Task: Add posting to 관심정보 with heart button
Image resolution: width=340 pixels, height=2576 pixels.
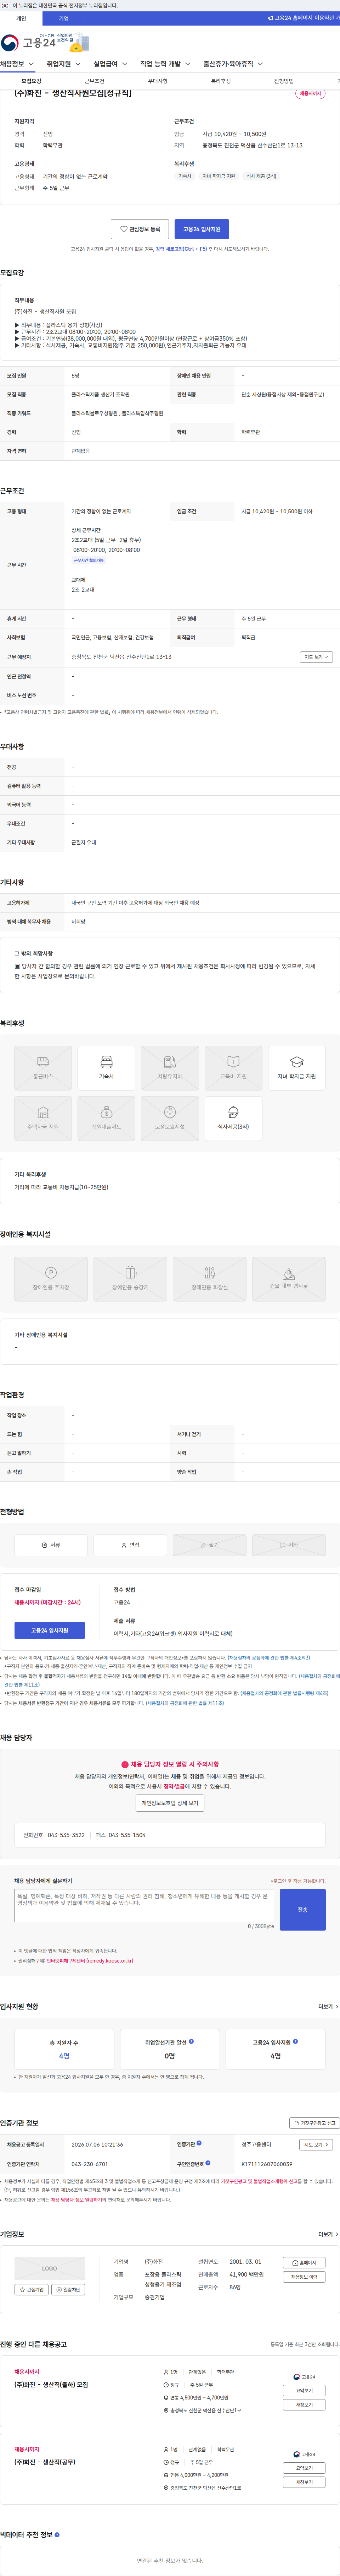Action: pyautogui.click(x=140, y=229)
